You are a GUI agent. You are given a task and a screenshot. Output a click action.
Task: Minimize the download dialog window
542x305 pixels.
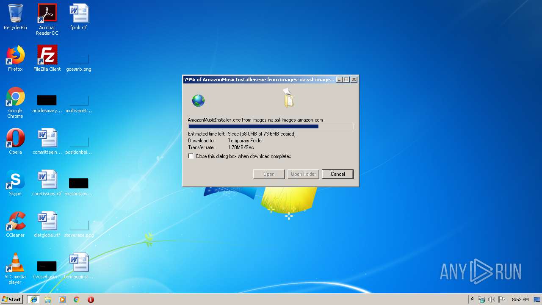tap(339, 80)
